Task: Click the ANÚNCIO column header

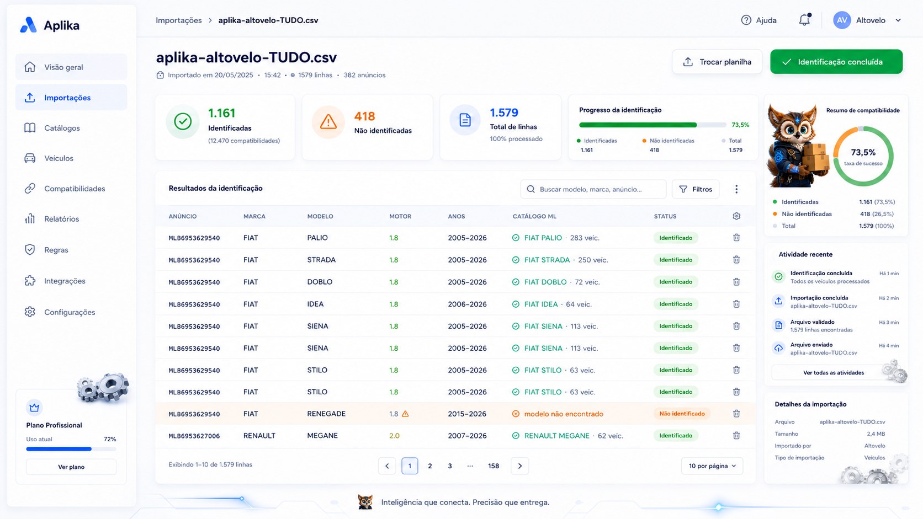Action: tap(183, 216)
